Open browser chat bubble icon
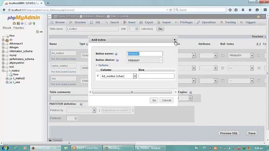Screen dimensions: 269x151 coord(257,10)
